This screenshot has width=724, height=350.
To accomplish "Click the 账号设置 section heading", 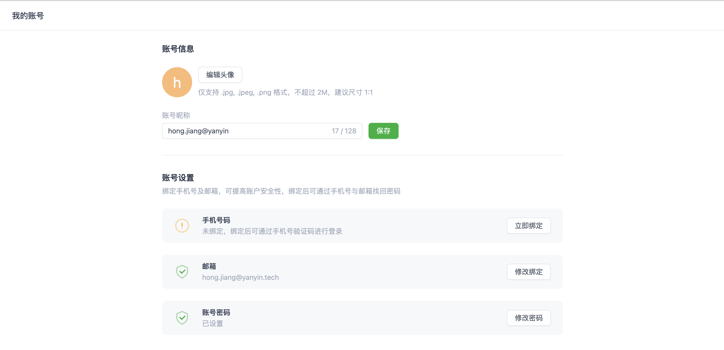I will (x=178, y=178).
